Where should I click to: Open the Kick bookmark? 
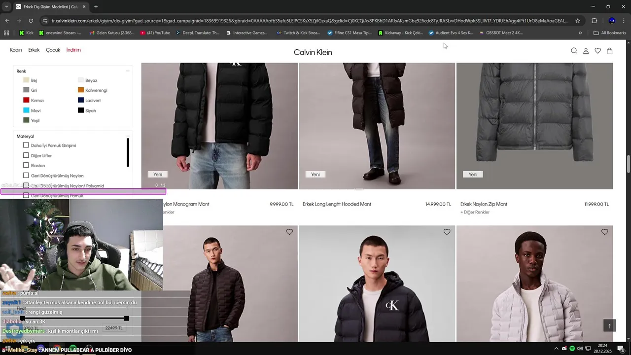[27, 33]
